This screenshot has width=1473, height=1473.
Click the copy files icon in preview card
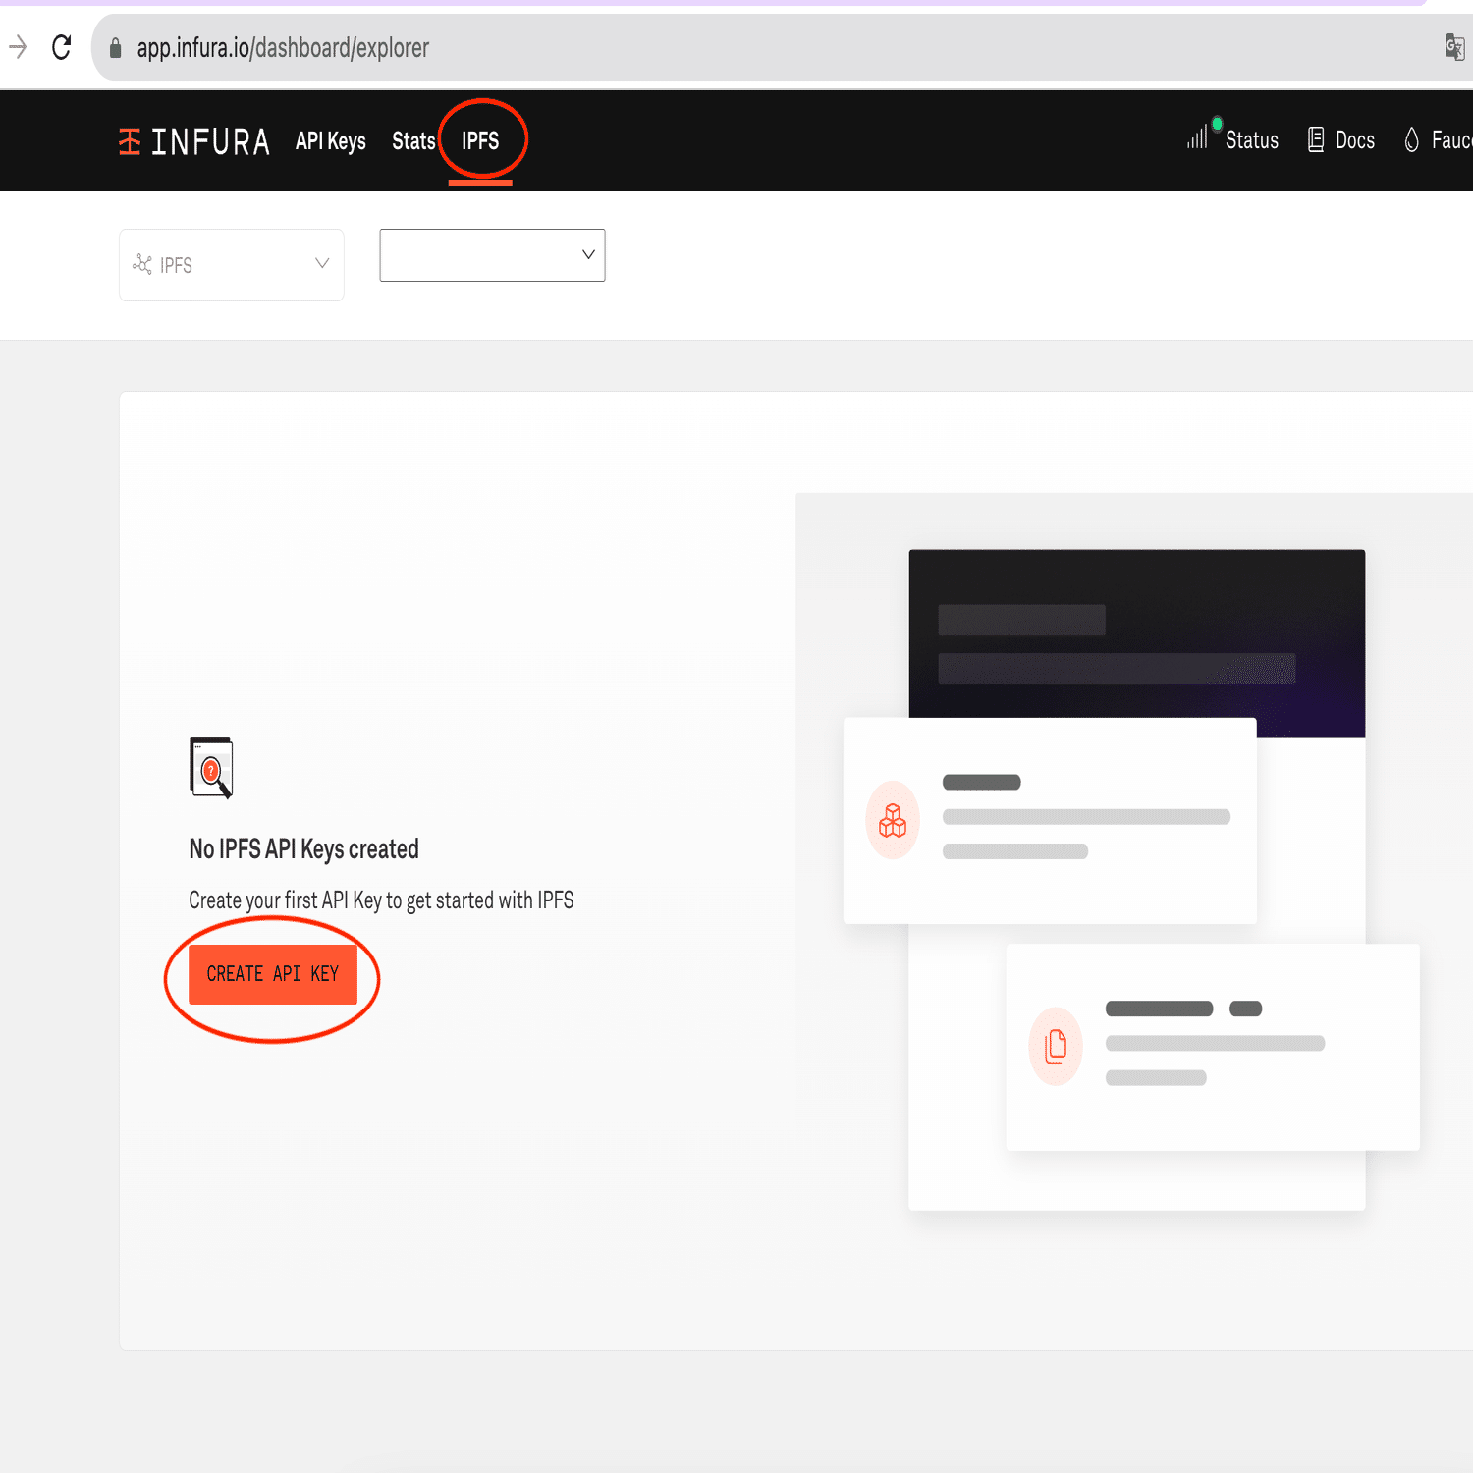[x=1056, y=1046]
